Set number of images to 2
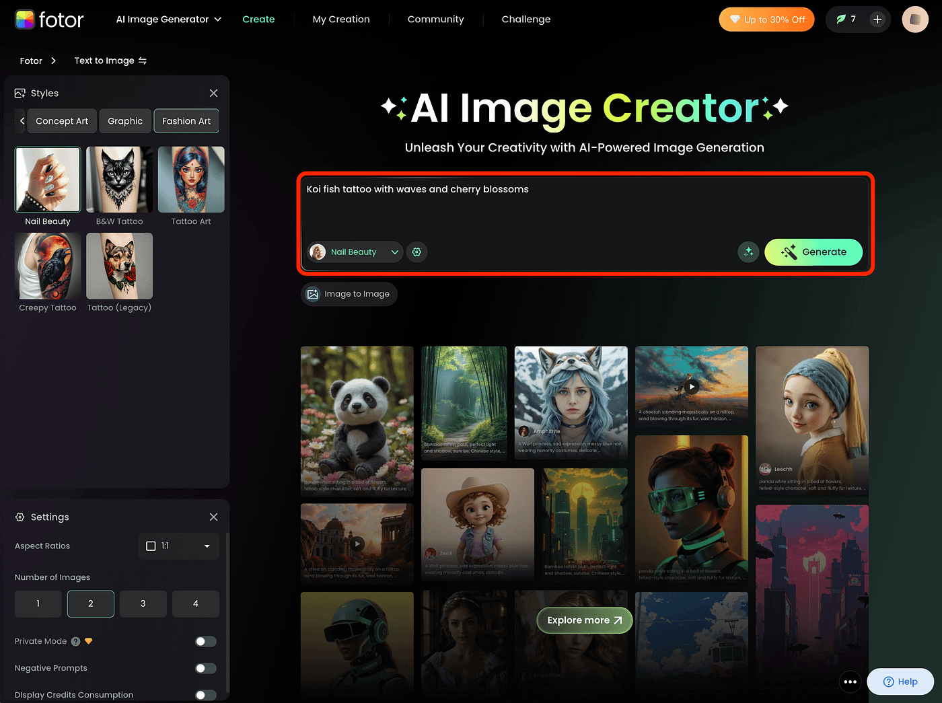942x703 pixels. click(91, 603)
